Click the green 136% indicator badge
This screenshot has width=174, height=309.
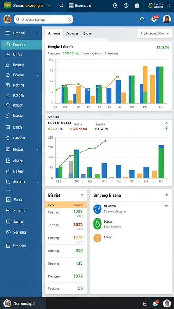163,47
